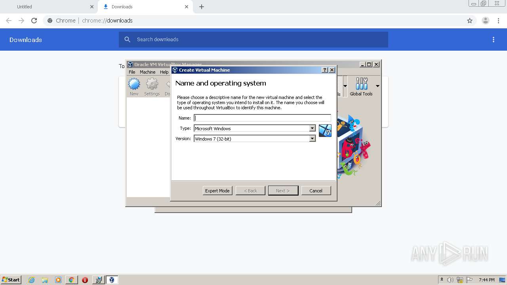Viewport: 507px width, 285px height.
Task: Switch to Chrome in the taskbar
Action: click(x=72, y=280)
